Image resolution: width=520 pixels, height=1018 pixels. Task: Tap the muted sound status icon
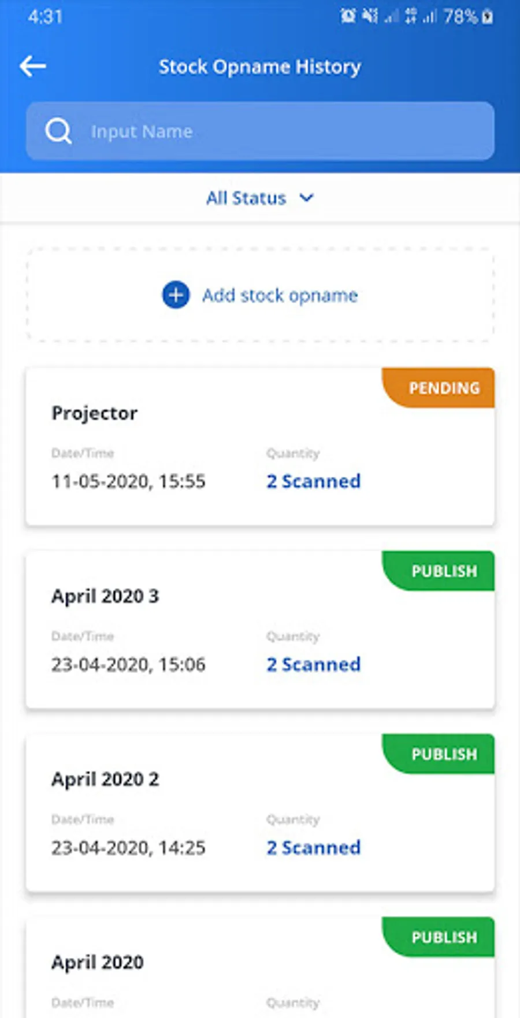click(x=370, y=16)
